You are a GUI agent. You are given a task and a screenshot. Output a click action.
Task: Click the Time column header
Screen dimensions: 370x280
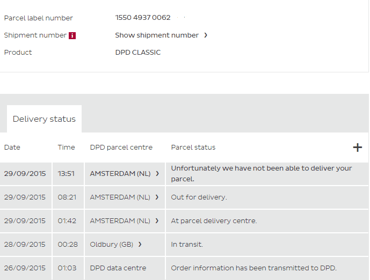coord(67,148)
